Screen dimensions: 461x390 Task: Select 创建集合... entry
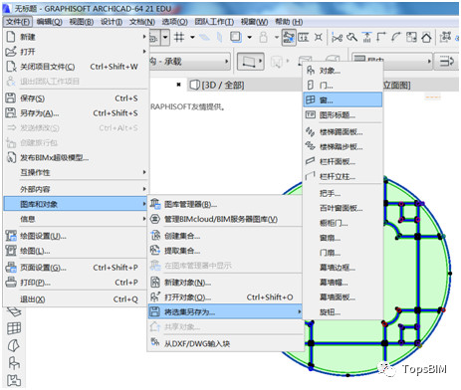[x=225, y=236]
